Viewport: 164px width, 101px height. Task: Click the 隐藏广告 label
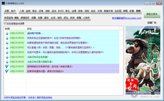tap(152, 23)
